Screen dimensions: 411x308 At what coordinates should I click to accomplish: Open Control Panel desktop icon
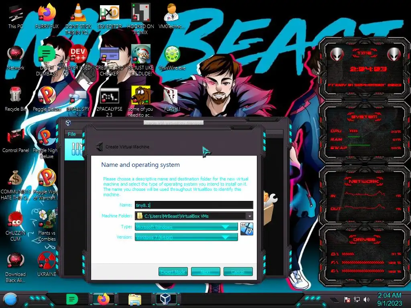coord(16,140)
